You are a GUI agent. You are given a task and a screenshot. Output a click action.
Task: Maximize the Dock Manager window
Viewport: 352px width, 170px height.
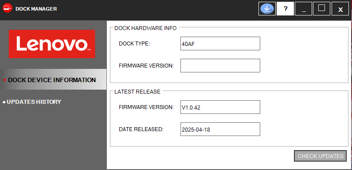(x=322, y=9)
